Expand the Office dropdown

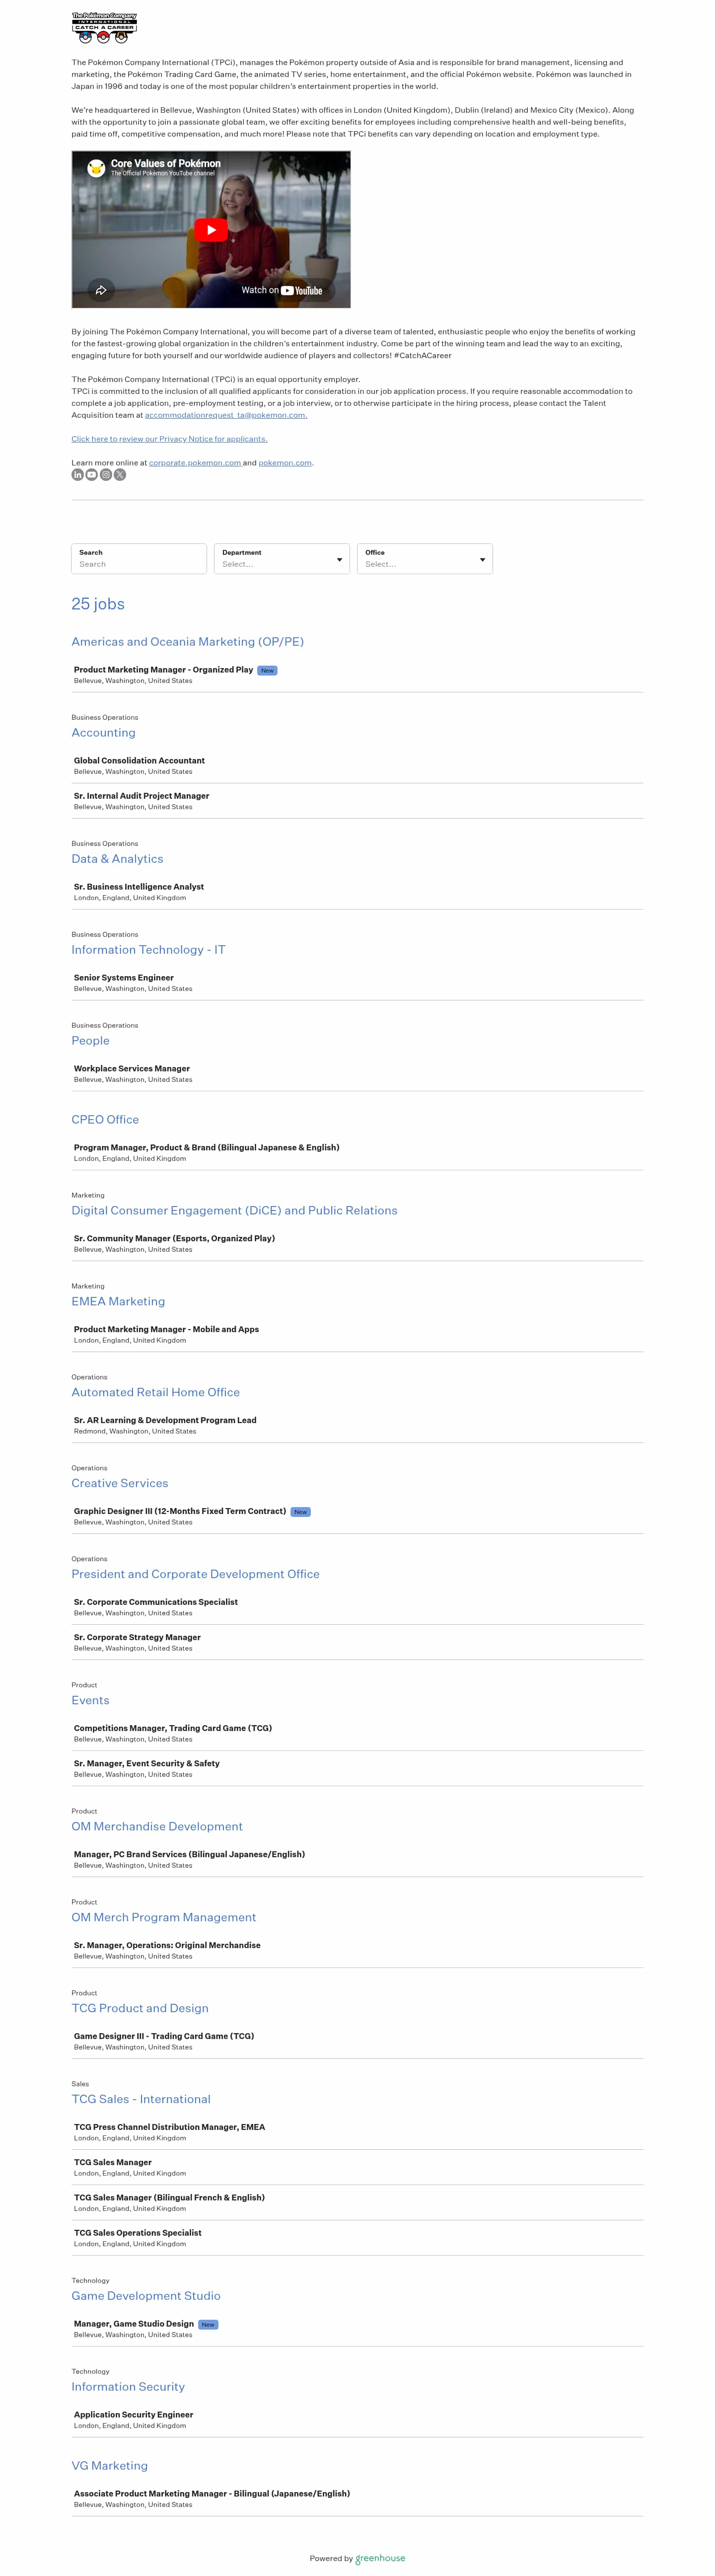[x=424, y=559]
